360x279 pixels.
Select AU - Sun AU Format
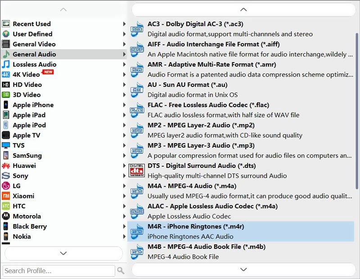tap(241, 90)
